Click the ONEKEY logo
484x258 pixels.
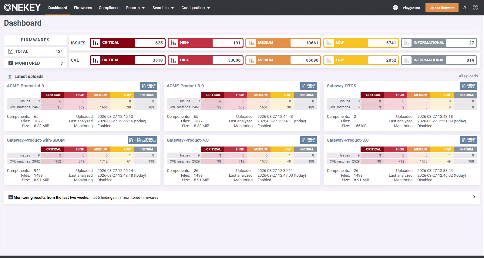point(22,8)
